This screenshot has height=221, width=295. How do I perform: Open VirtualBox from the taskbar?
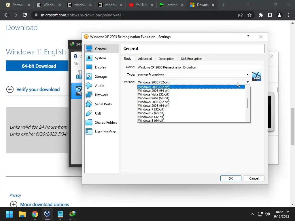pos(47,214)
